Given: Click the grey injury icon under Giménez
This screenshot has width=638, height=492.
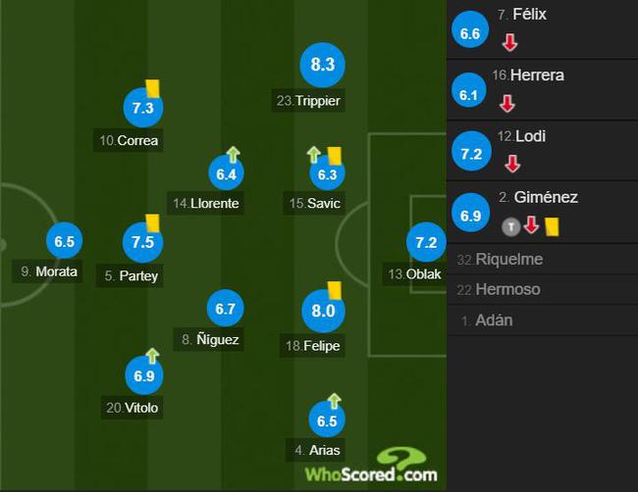Looking at the screenshot, I should click(x=510, y=226).
